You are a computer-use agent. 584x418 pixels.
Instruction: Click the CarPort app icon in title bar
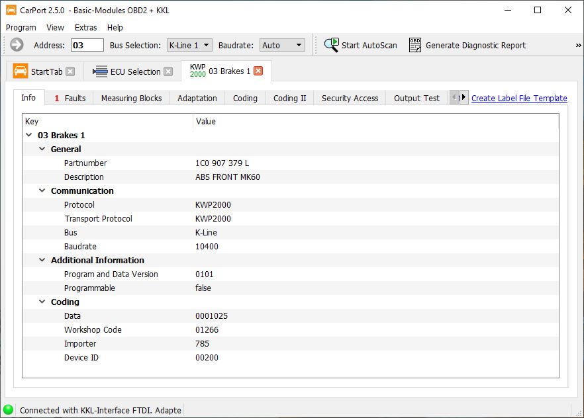pyautogui.click(x=11, y=10)
